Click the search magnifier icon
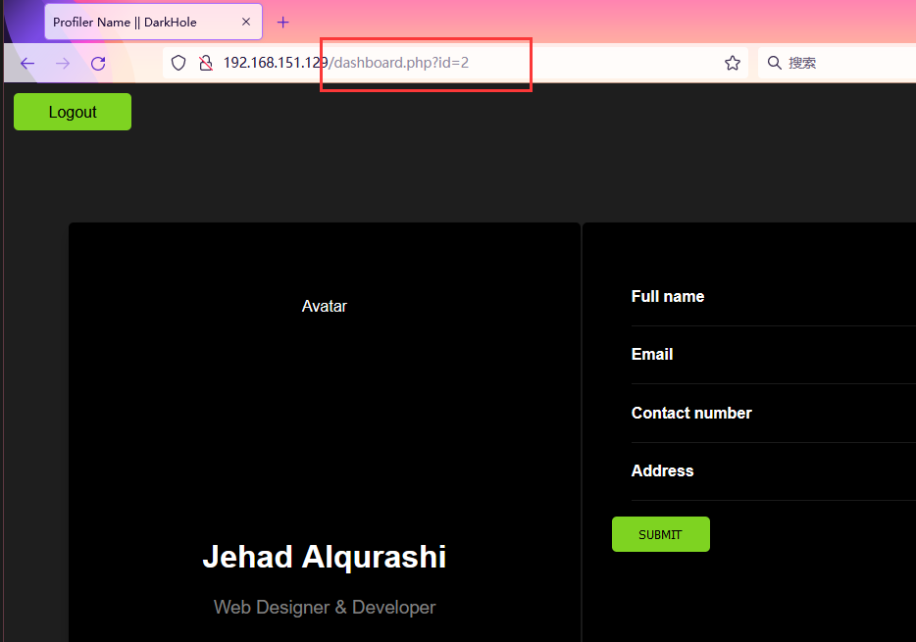Viewport: 916px width, 642px height. click(774, 63)
